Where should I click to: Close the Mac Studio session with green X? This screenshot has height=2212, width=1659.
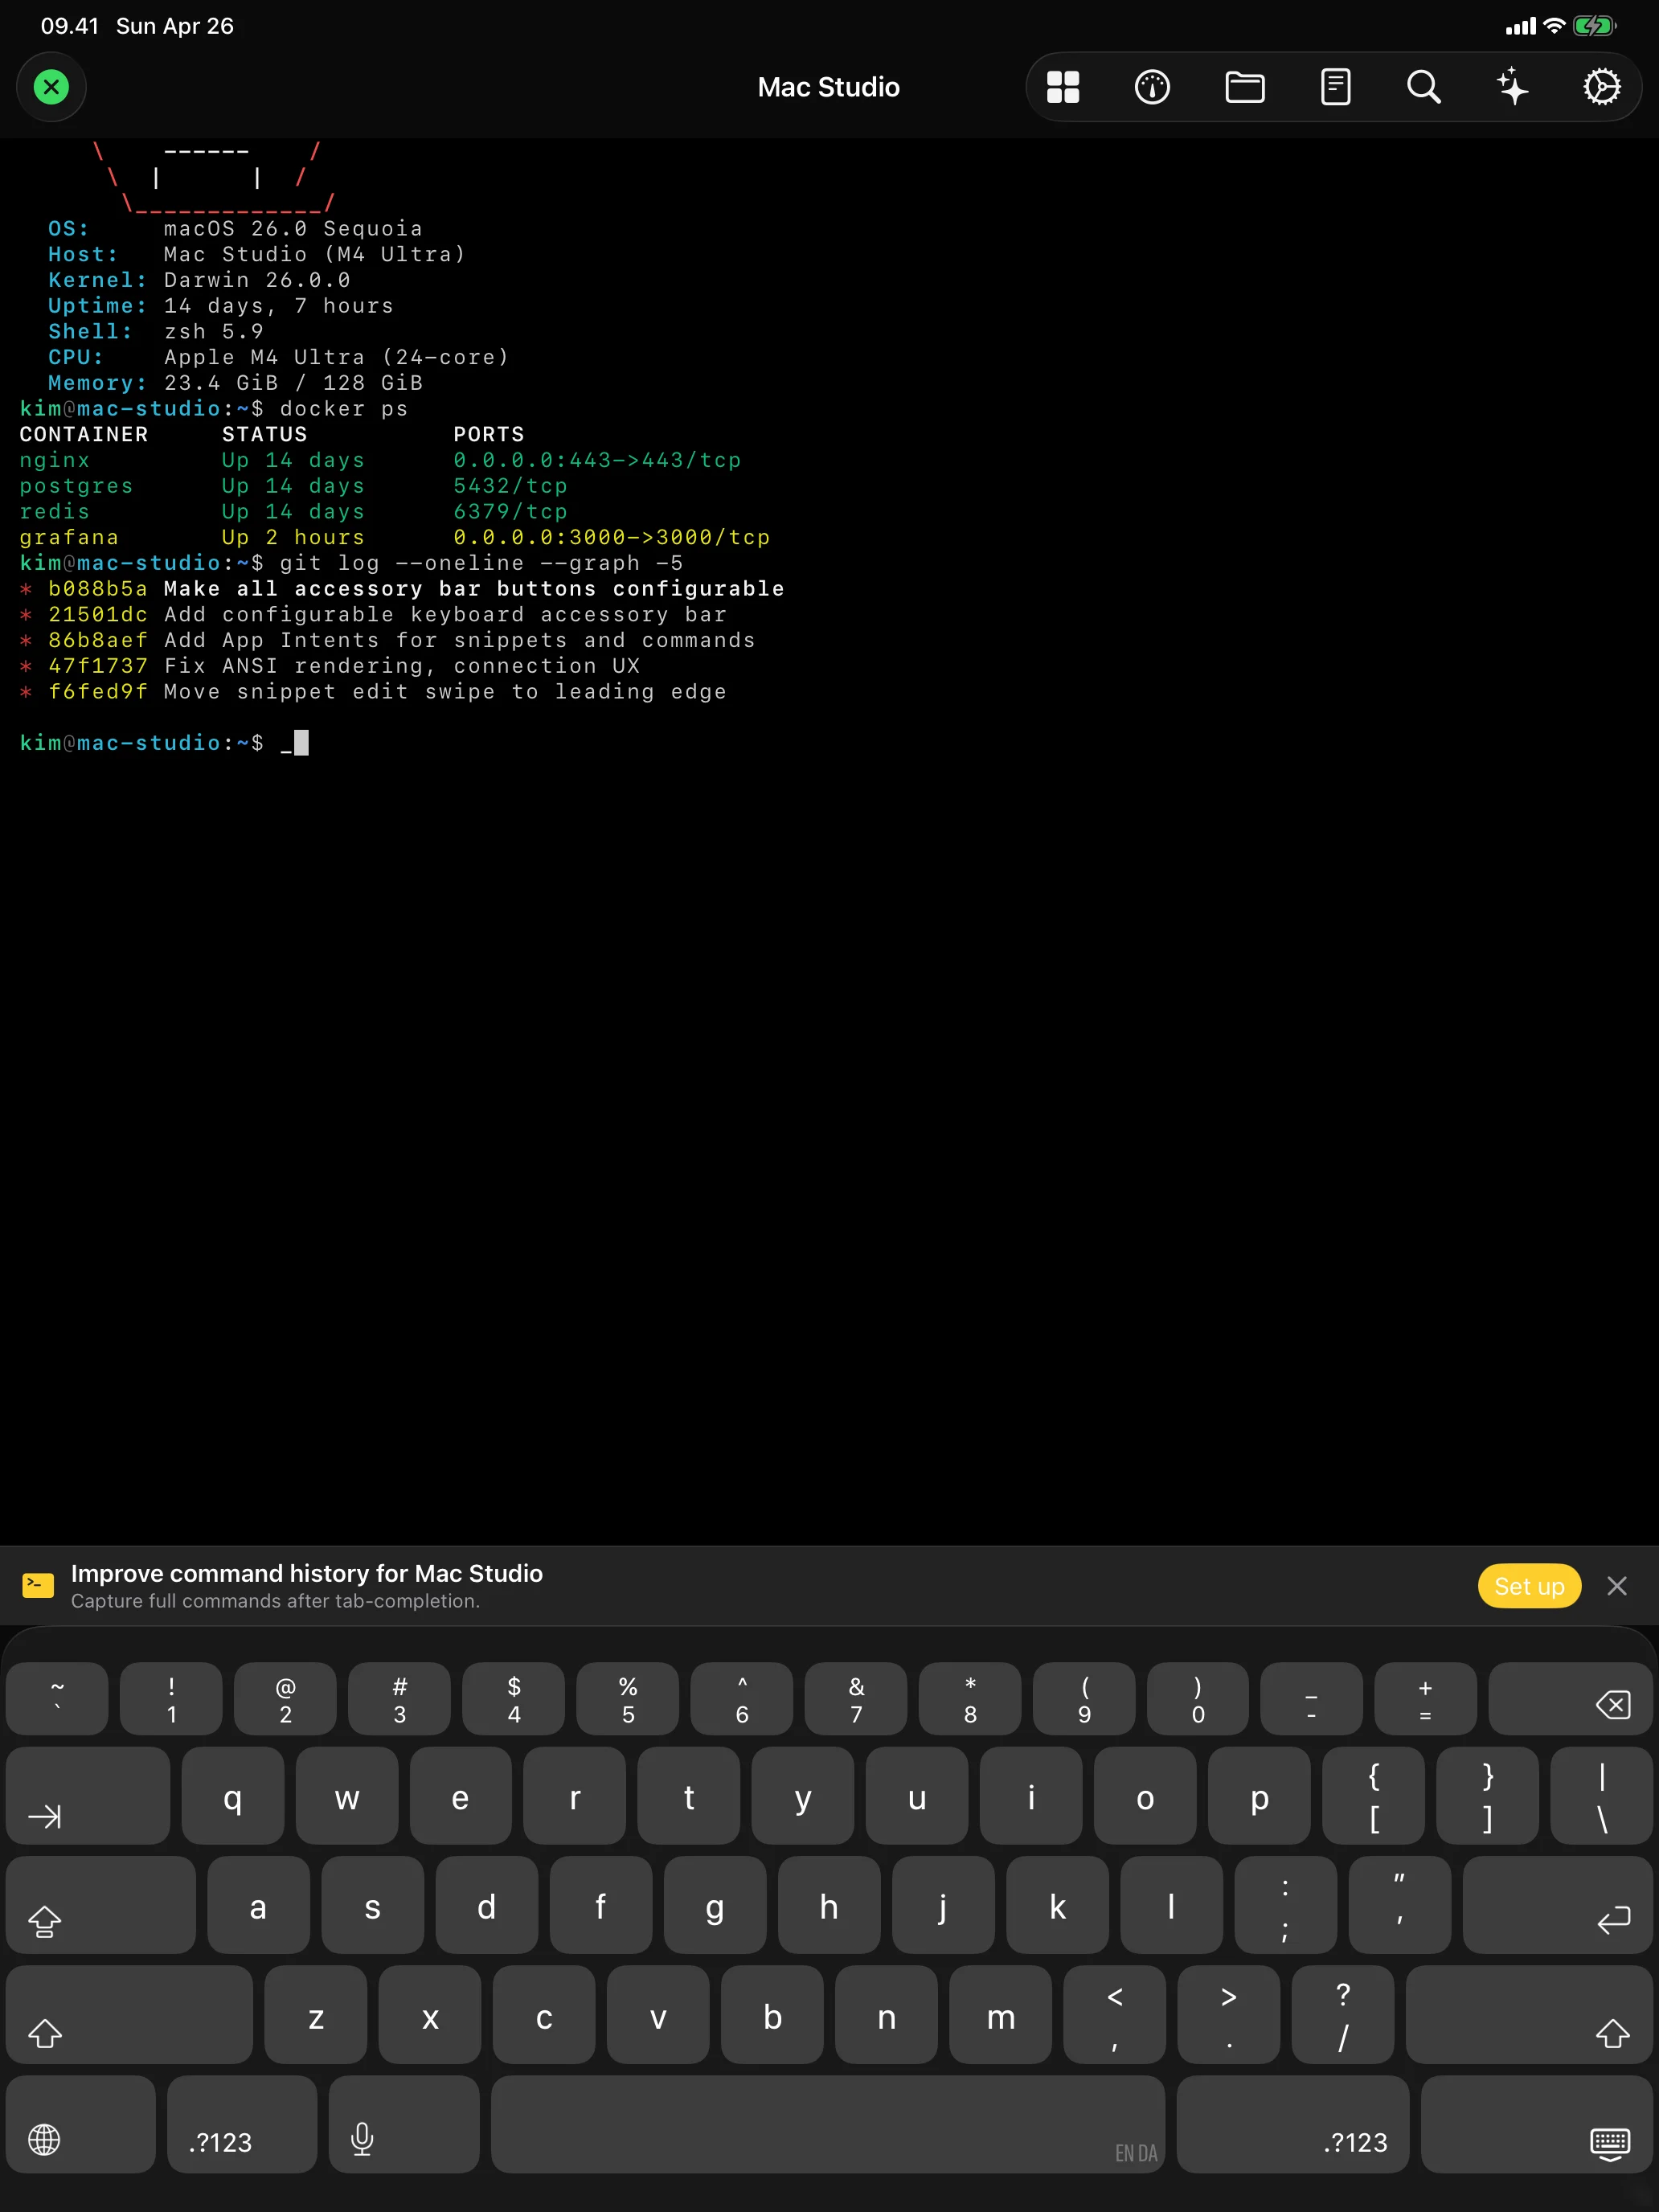tap(51, 86)
